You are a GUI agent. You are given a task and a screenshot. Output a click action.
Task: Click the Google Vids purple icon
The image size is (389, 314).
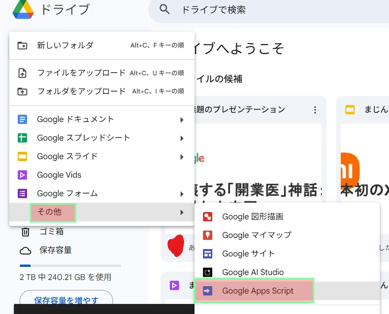tap(22, 175)
